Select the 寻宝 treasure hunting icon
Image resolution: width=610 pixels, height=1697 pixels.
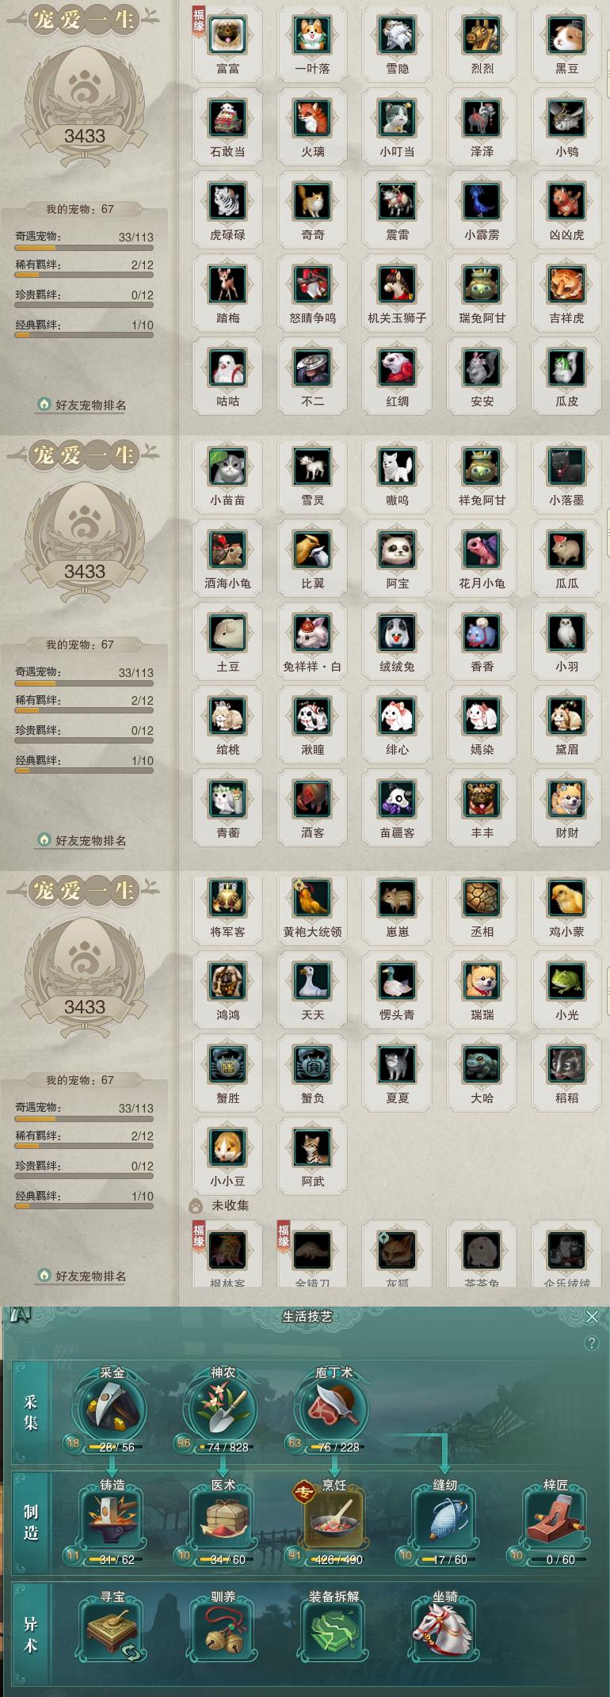pos(112,1632)
